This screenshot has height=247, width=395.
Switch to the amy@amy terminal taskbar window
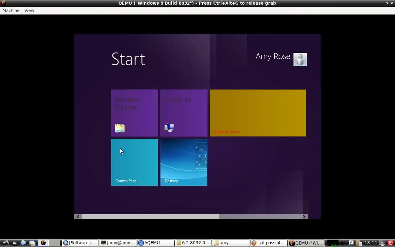coord(118,243)
